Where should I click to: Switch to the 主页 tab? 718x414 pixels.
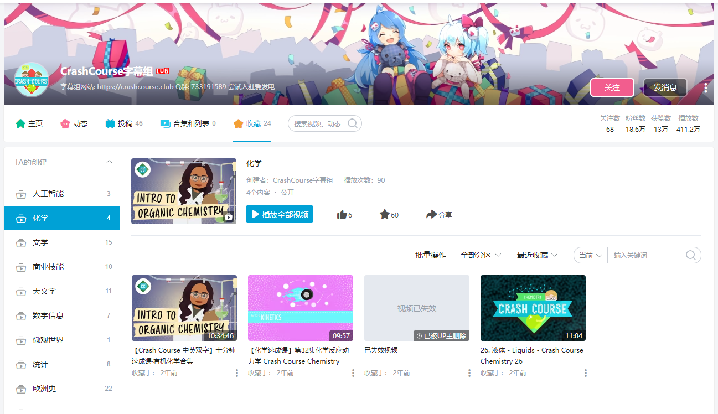pos(29,123)
